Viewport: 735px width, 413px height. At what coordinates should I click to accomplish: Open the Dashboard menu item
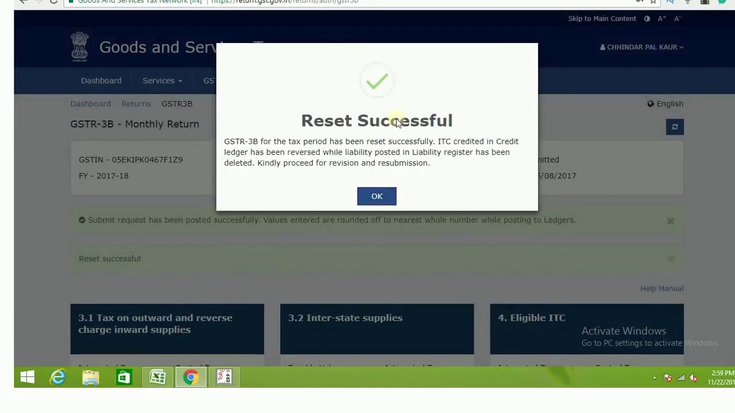click(101, 80)
